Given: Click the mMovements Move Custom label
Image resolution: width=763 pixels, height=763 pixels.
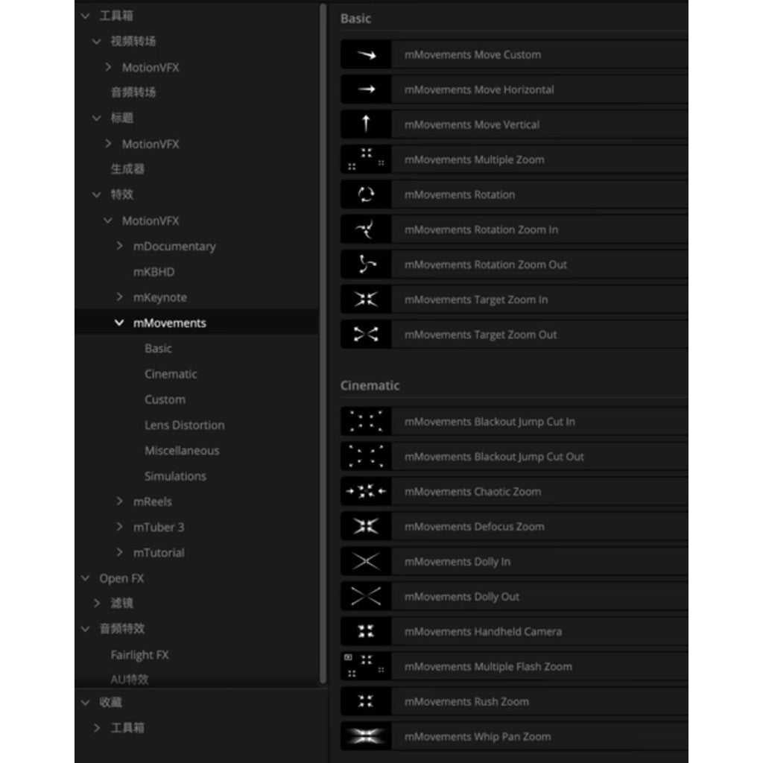Looking at the screenshot, I should tap(472, 54).
